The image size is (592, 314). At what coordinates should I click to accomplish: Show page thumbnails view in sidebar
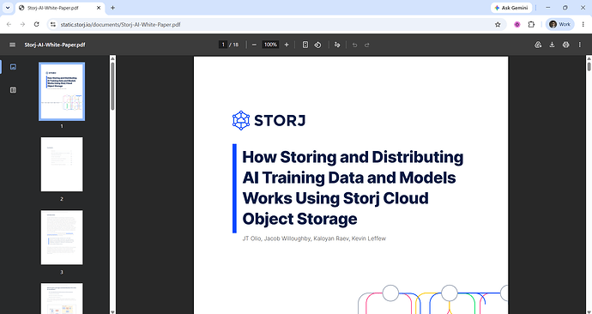(13, 67)
